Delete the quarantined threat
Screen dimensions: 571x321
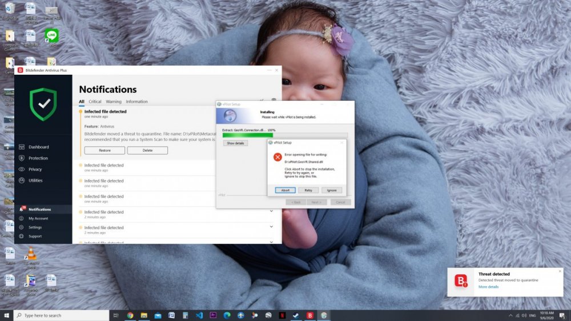(x=147, y=151)
